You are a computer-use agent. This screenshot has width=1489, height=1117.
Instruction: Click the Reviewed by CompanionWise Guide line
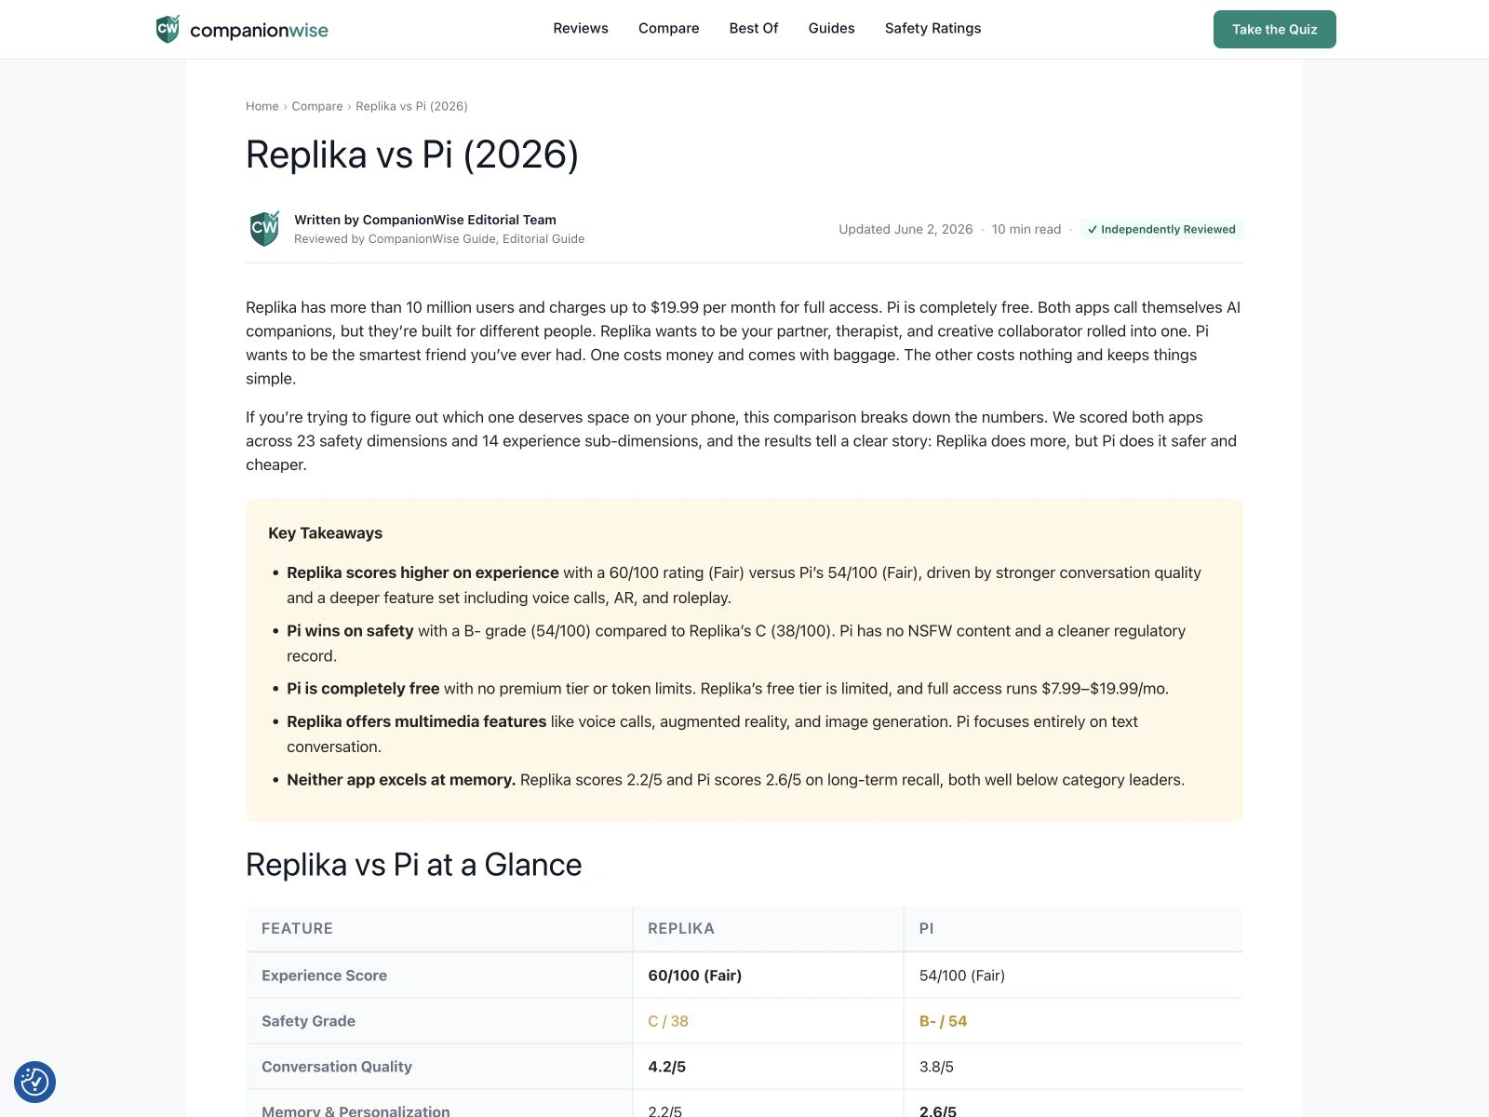pyautogui.click(x=439, y=239)
